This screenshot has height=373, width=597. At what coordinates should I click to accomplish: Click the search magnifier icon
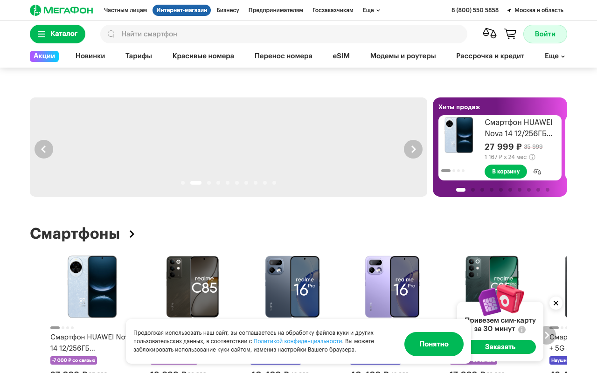coord(111,34)
